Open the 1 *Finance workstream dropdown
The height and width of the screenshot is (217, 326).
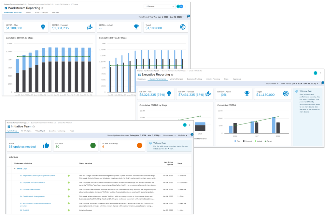159,7
